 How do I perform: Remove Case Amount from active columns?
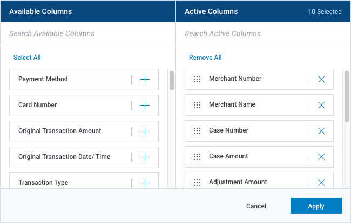[x=321, y=157]
